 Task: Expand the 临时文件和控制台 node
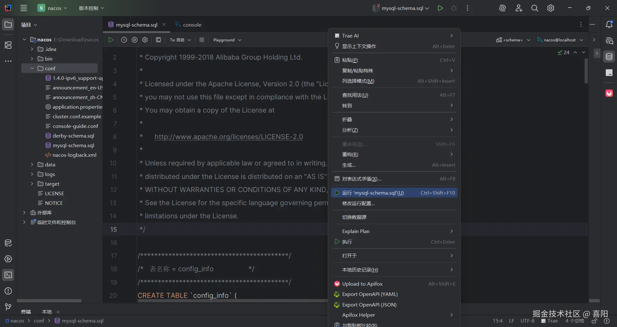(x=24, y=222)
